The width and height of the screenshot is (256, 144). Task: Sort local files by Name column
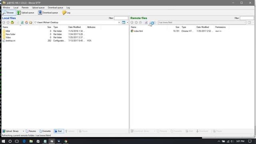[x=20, y=27]
